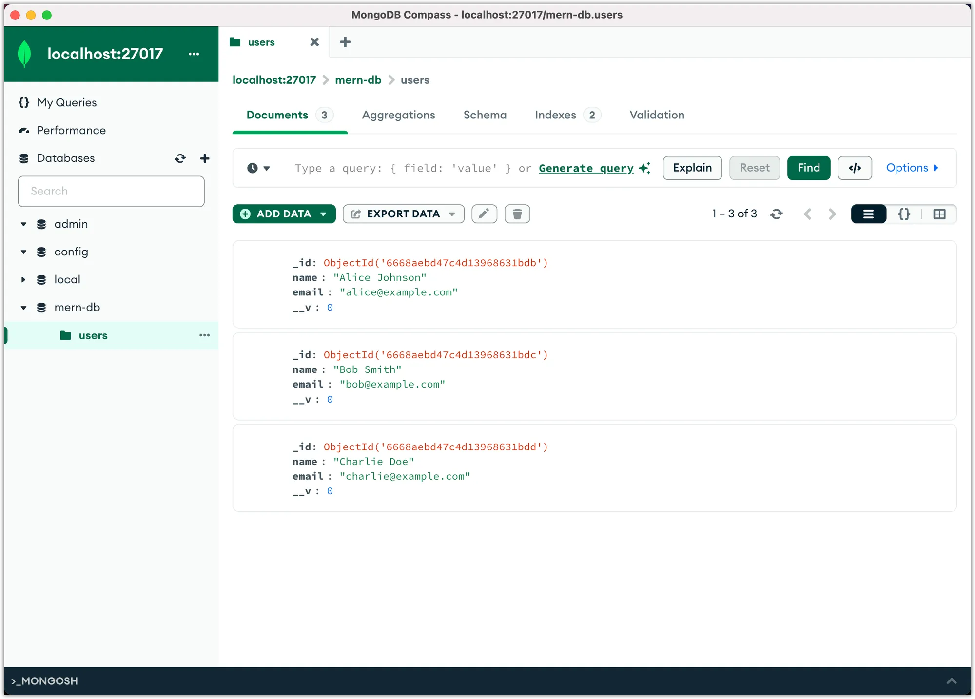Click the pencil update documents icon
This screenshot has width=975, height=699.
484,214
